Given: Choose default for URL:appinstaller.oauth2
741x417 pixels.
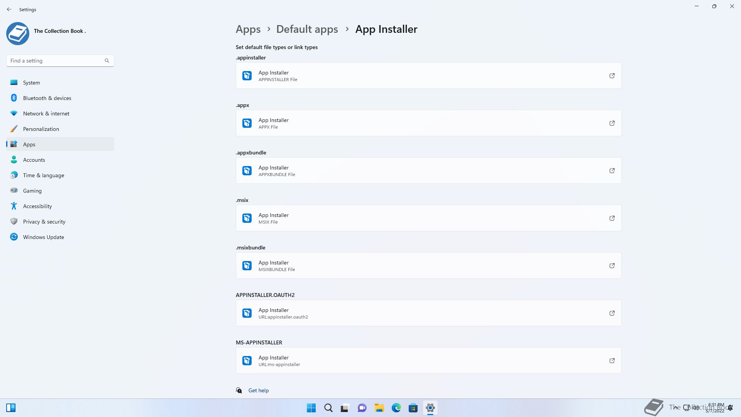Looking at the screenshot, I should click(x=428, y=313).
